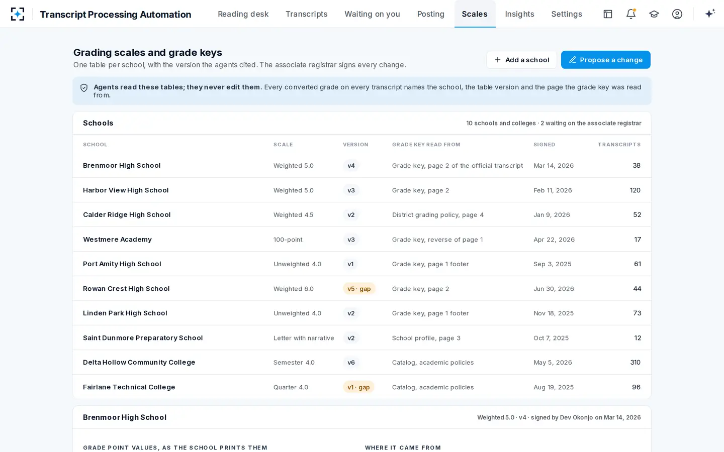Click the app logo icon

(18, 14)
